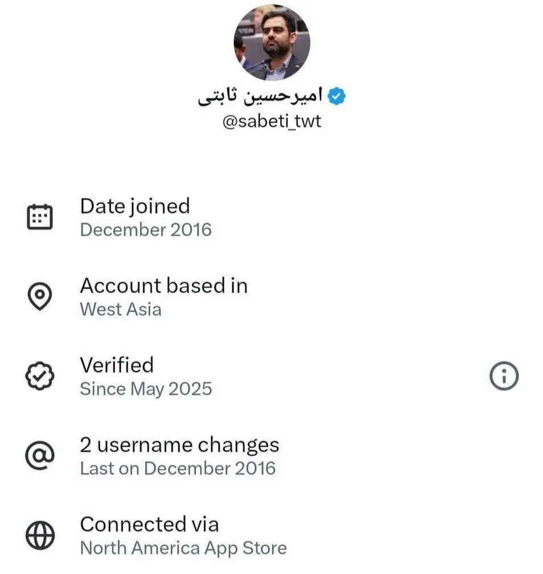543x574 pixels.
Task: Open the verification info circle icon
Action: click(504, 376)
